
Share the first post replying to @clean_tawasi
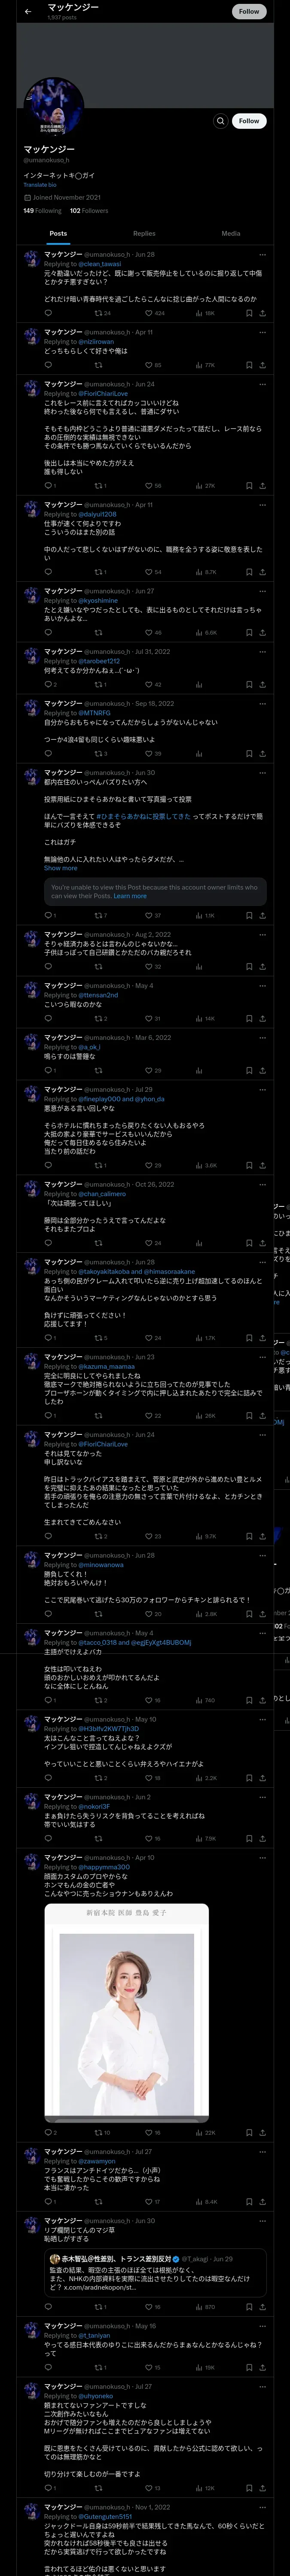(x=262, y=313)
